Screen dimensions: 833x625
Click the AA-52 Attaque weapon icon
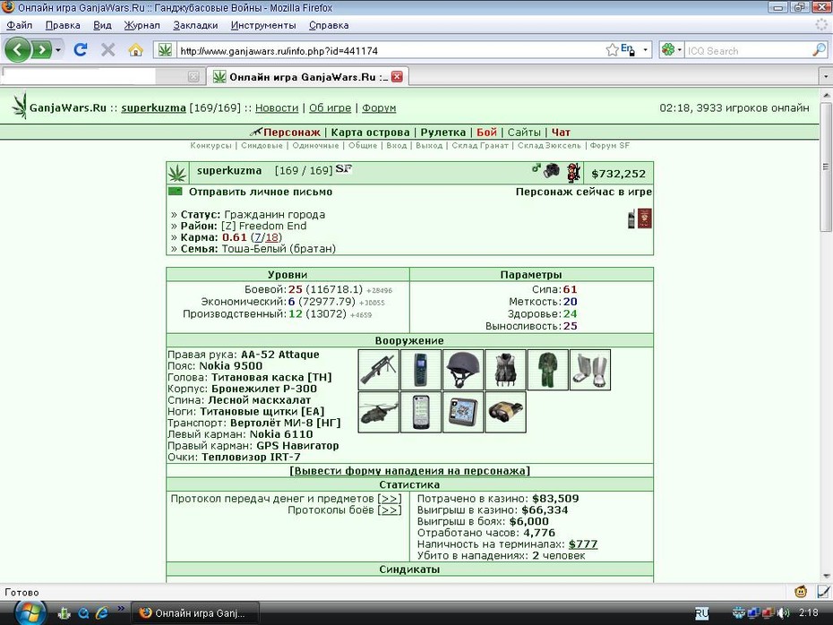coord(378,370)
